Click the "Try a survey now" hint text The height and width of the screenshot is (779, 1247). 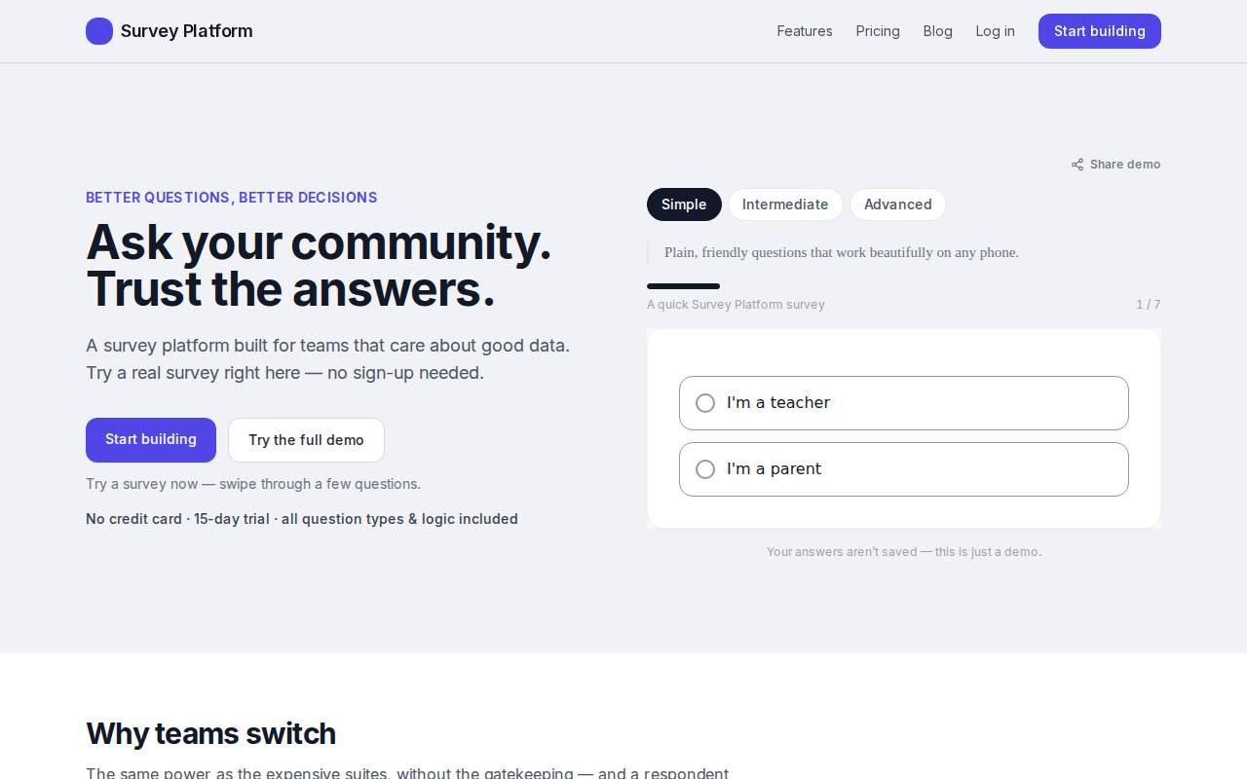coord(253,484)
